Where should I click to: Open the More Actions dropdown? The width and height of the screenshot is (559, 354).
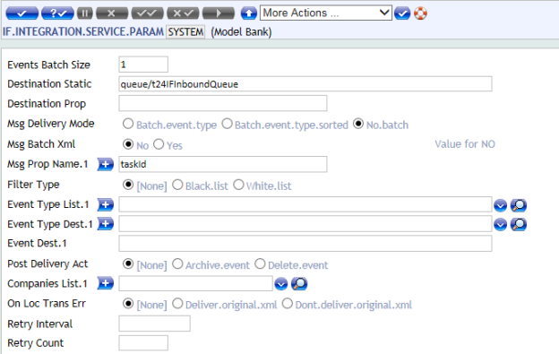click(326, 13)
